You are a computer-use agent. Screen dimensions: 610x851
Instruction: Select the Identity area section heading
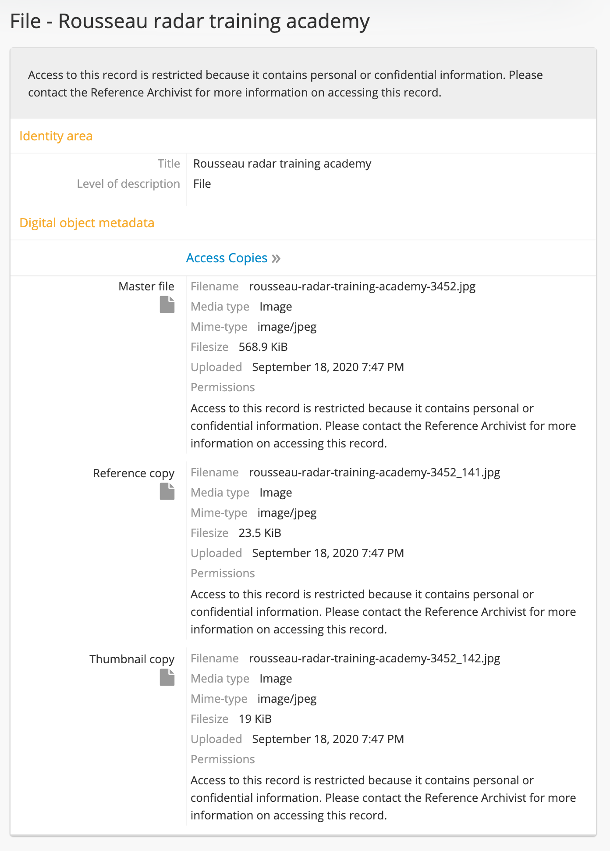click(x=56, y=136)
